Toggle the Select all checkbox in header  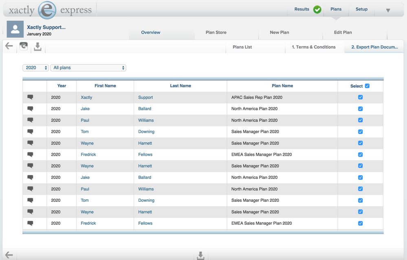367,86
